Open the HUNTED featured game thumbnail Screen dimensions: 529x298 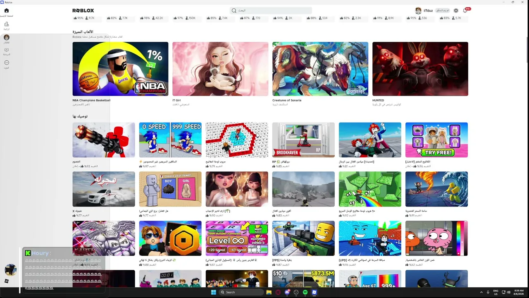point(420,69)
